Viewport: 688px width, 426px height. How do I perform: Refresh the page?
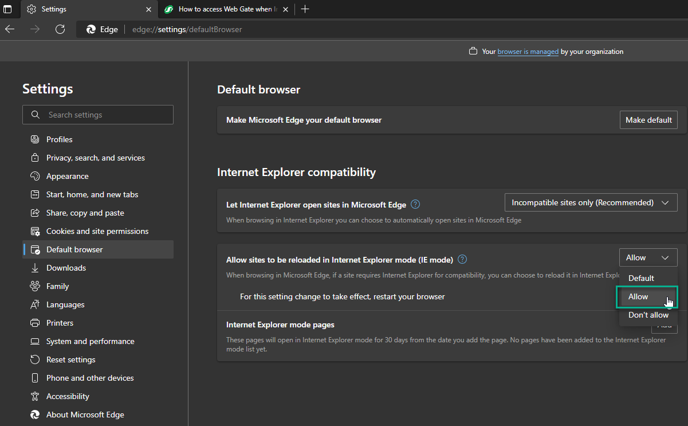tap(60, 29)
